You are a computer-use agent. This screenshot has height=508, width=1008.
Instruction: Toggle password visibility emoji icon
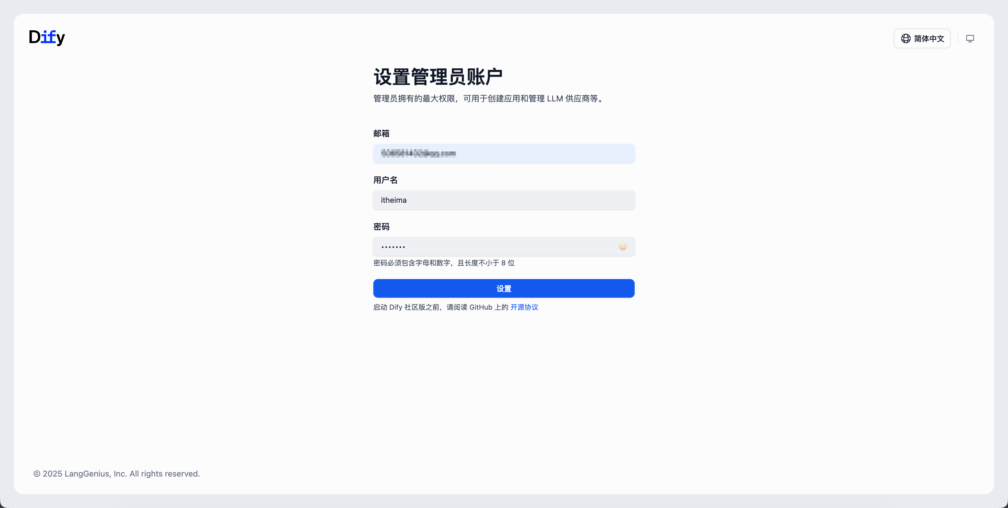tap(623, 247)
